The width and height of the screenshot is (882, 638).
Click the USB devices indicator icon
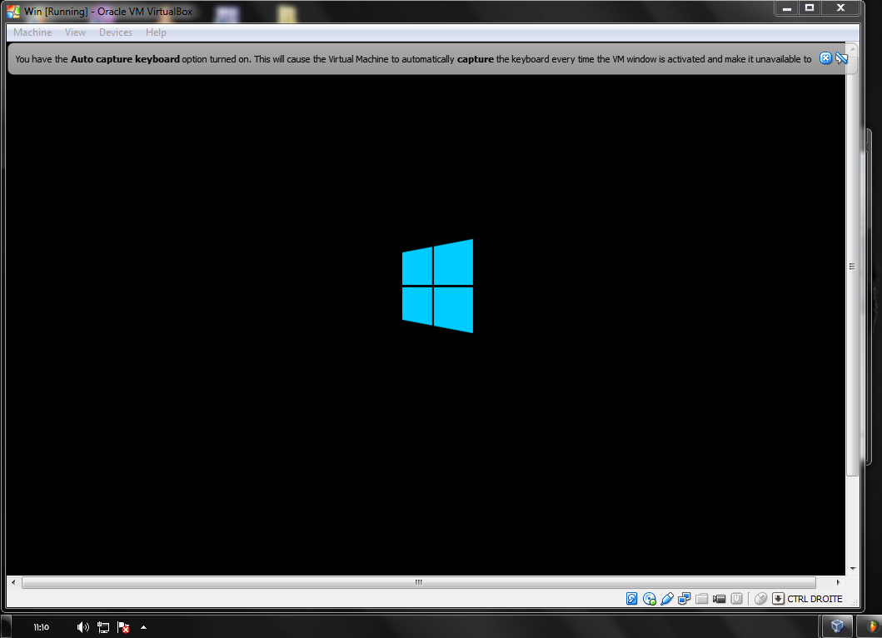point(667,599)
